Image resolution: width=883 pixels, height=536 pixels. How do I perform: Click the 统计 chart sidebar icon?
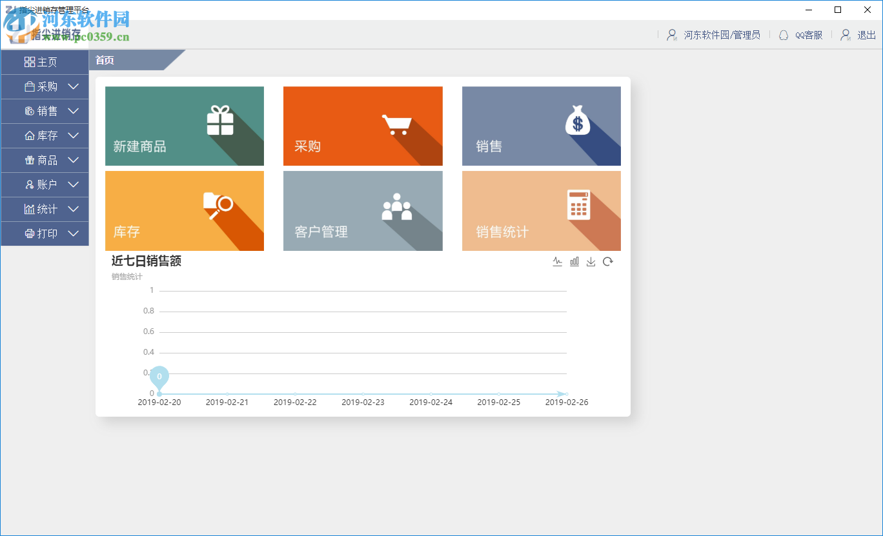point(30,209)
